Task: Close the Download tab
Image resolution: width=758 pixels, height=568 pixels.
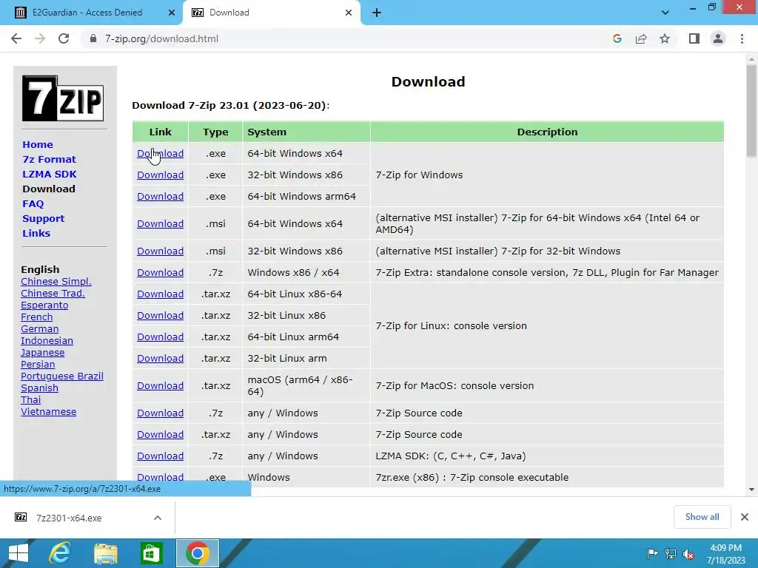Action: pos(349,13)
